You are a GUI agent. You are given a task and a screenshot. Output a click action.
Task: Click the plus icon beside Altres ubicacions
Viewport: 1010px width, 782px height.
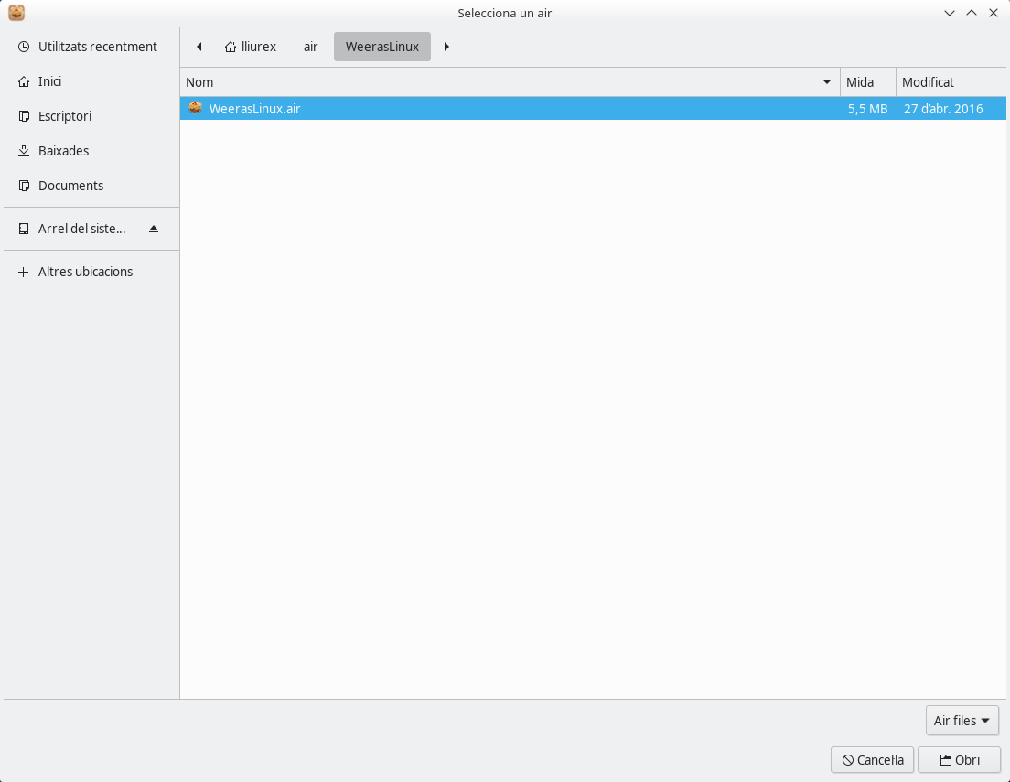(x=24, y=272)
